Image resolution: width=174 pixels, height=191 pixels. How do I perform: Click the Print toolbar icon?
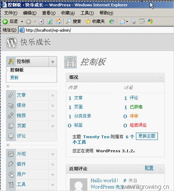(133, 21)
